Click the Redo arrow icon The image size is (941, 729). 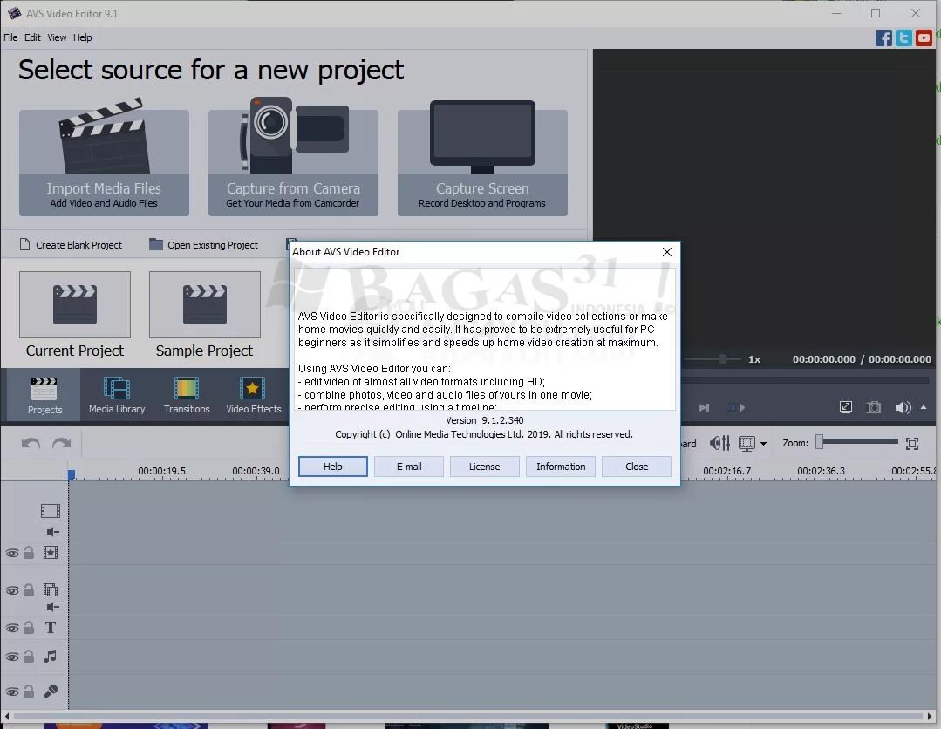click(61, 443)
